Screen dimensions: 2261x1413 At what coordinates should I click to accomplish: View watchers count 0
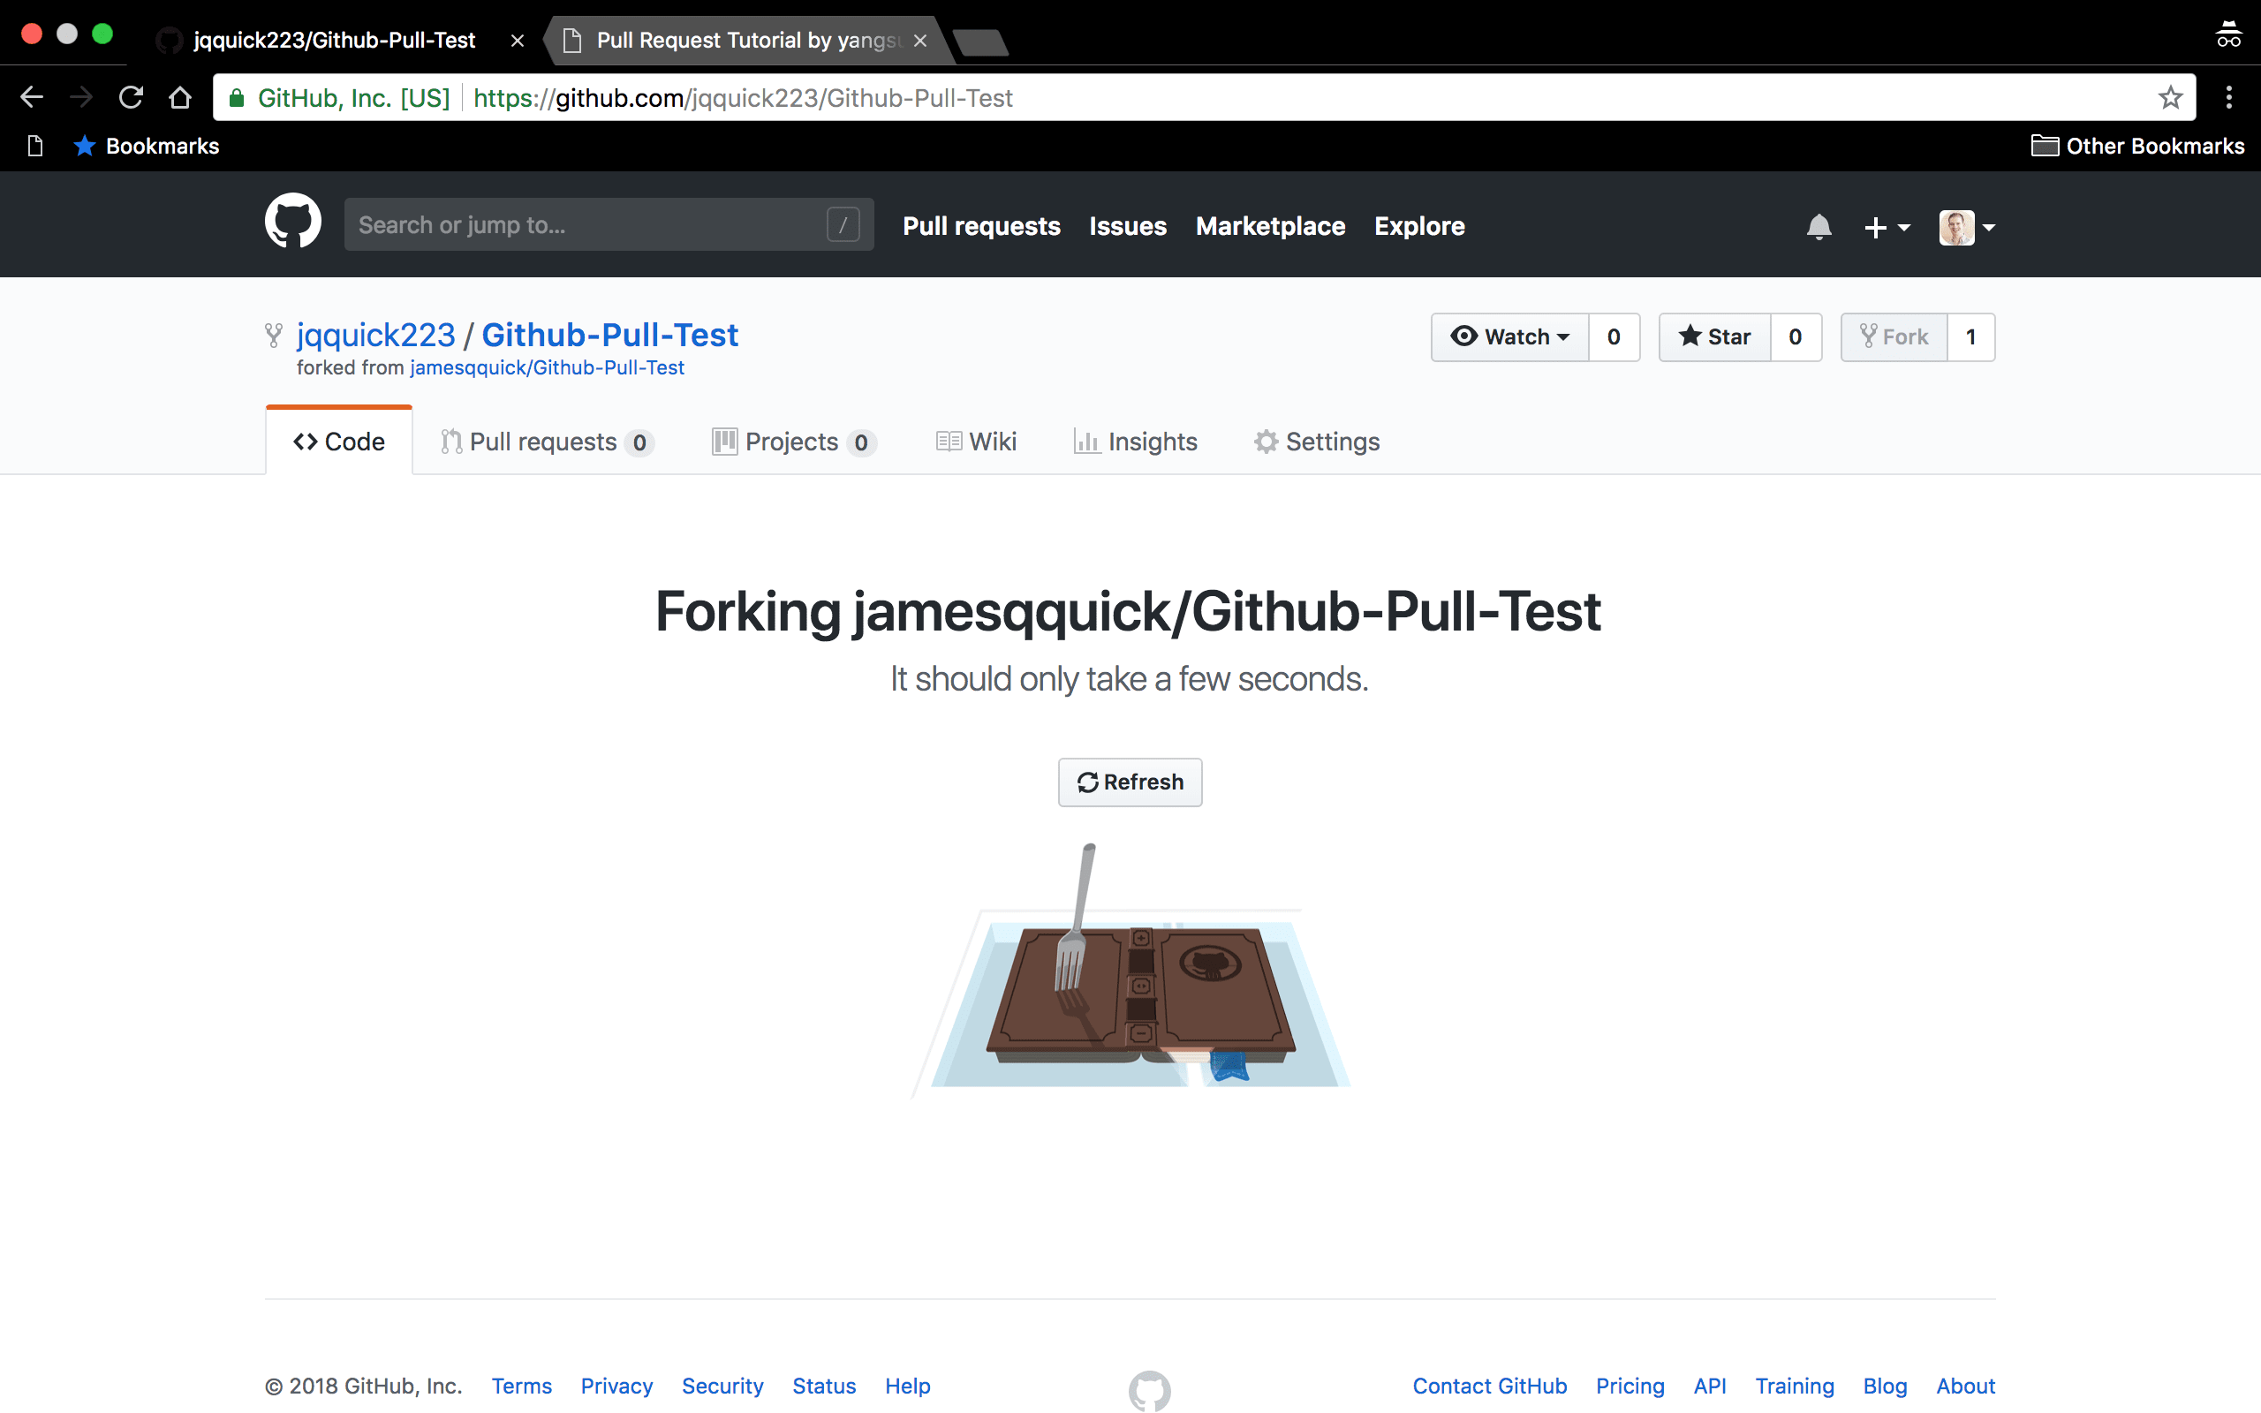click(1614, 336)
